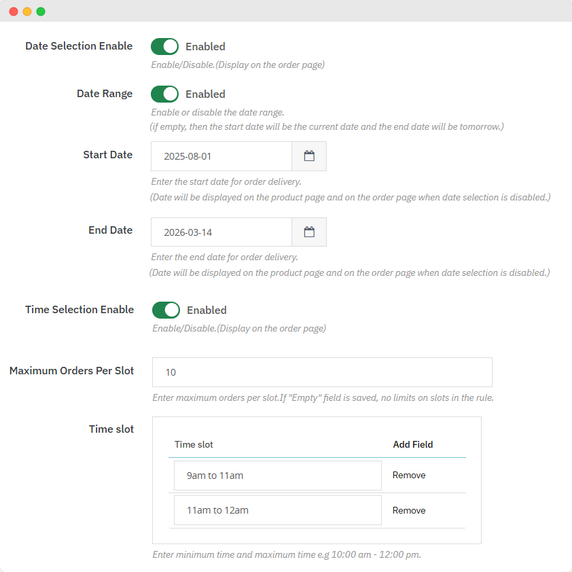Toggle the Date Selection Enable switch
Image resolution: width=572 pixels, height=572 pixels.
164,47
